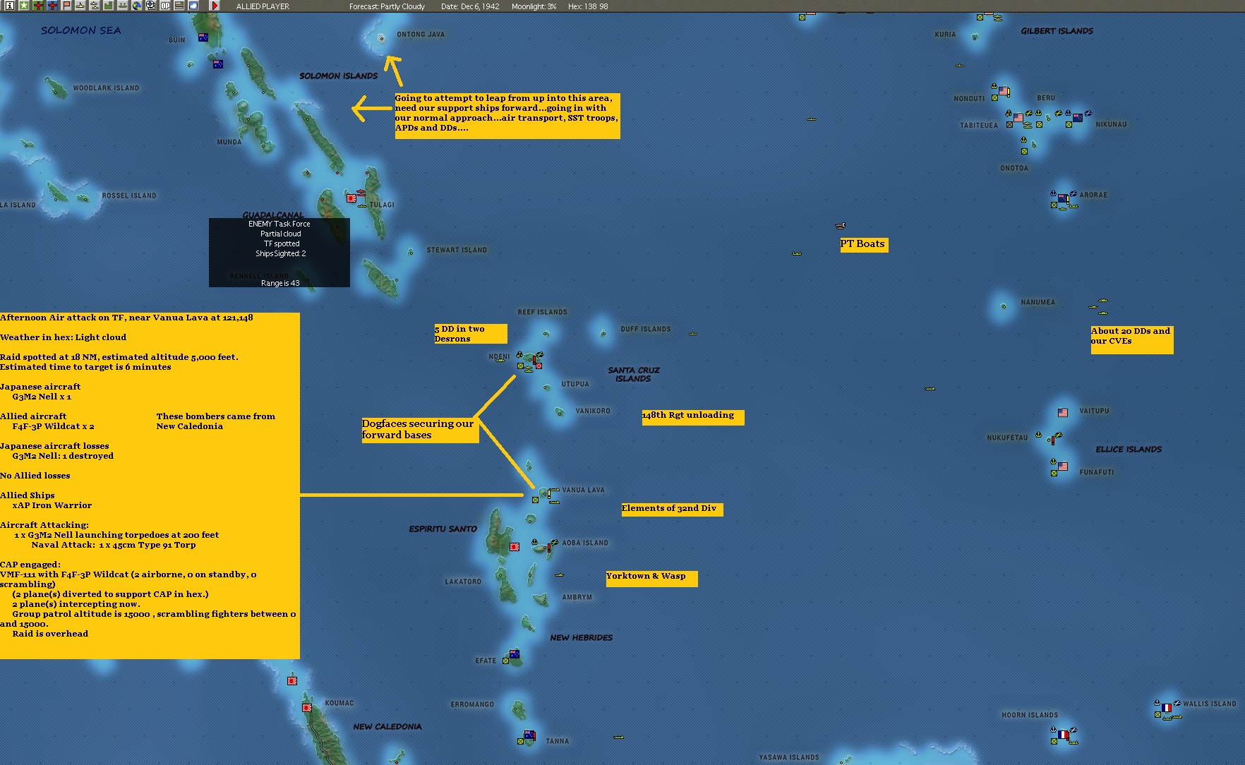1245x765 pixels.
Task: Select the New Zealand flag at Nikunau
Action: (1078, 118)
